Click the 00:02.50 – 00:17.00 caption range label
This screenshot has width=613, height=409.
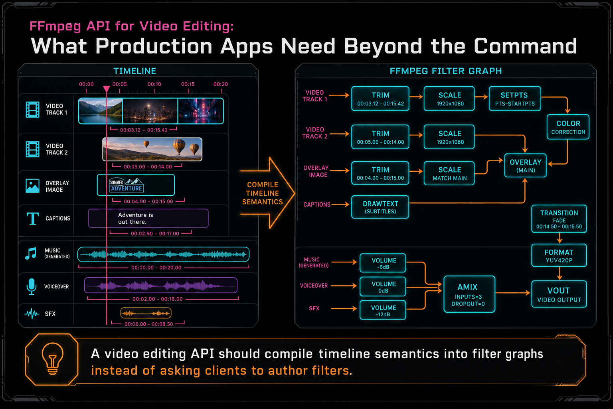(155, 234)
